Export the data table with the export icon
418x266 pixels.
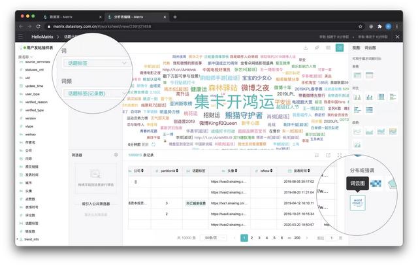pyautogui.click(x=328, y=155)
